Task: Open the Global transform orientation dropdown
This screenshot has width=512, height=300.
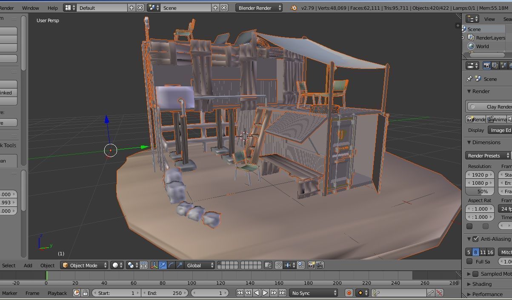Action: [200, 265]
